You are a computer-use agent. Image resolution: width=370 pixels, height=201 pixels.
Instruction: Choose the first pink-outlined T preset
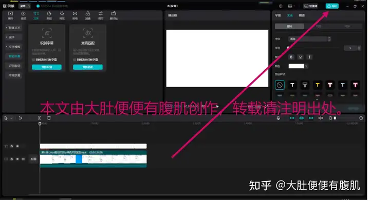[330, 85]
